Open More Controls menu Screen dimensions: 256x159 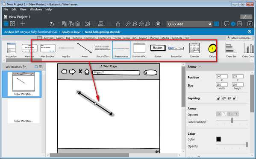[x=239, y=38]
